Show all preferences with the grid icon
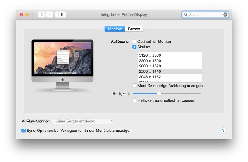 click(61, 14)
